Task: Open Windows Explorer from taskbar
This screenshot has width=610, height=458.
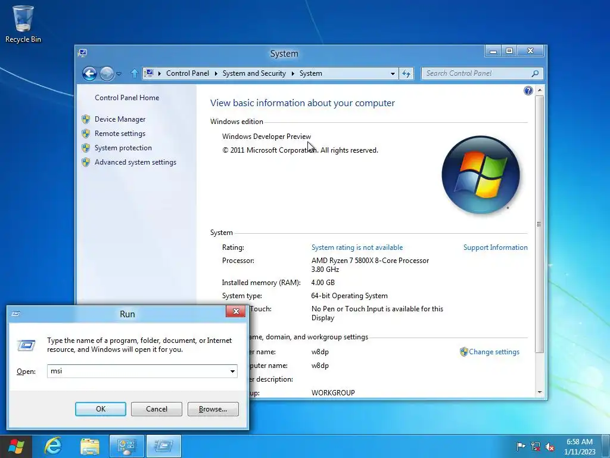Action: (x=90, y=446)
